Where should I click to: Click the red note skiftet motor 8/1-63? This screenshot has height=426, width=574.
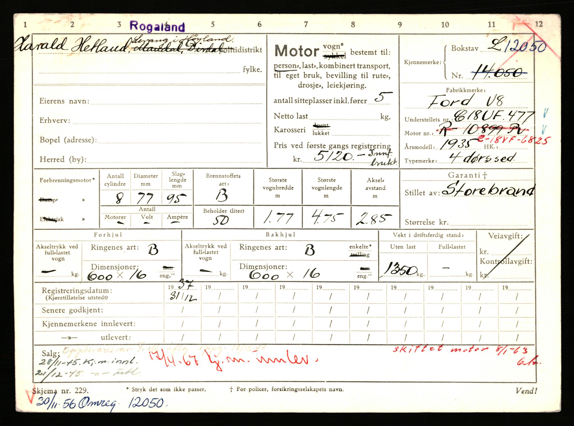[x=460, y=350]
